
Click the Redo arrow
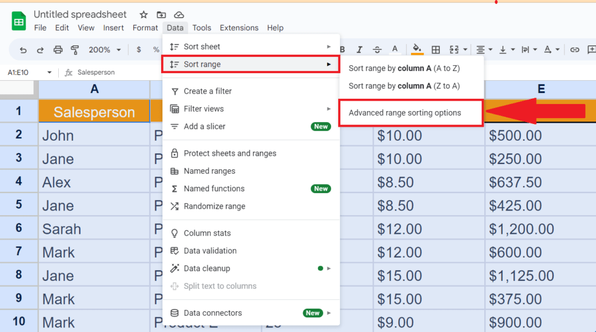[x=40, y=50]
